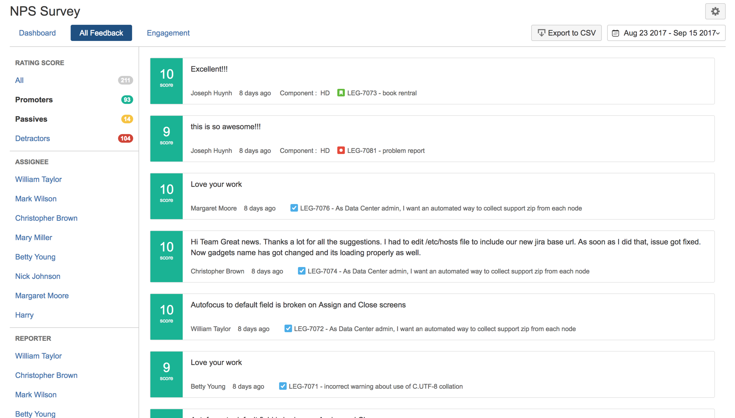Viewport: 735px width, 418px height.
Task: Click the task type icon beside LEG-7071
Action: (x=283, y=386)
